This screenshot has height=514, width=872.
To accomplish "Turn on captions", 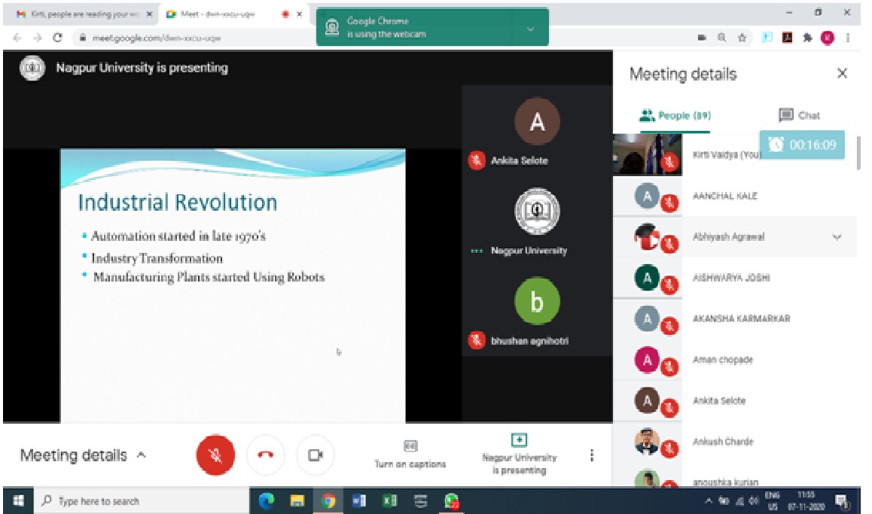I will coord(410,455).
